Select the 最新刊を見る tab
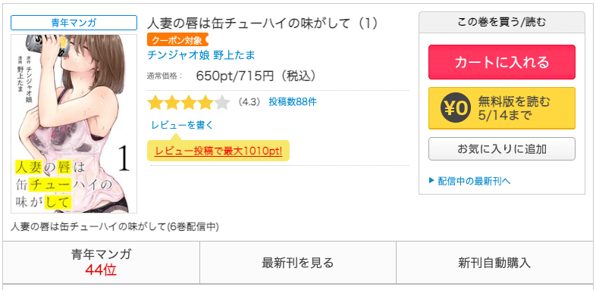This screenshot has width=596, height=290. click(x=297, y=262)
